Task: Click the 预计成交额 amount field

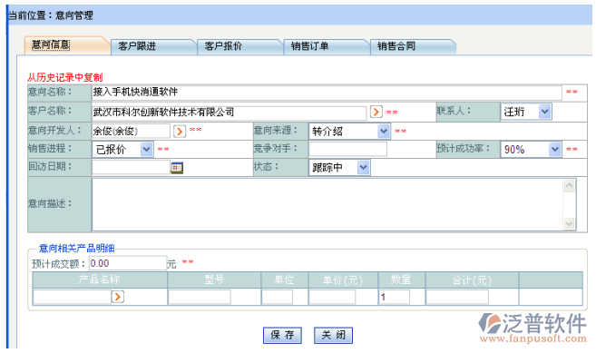Action: click(x=128, y=263)
